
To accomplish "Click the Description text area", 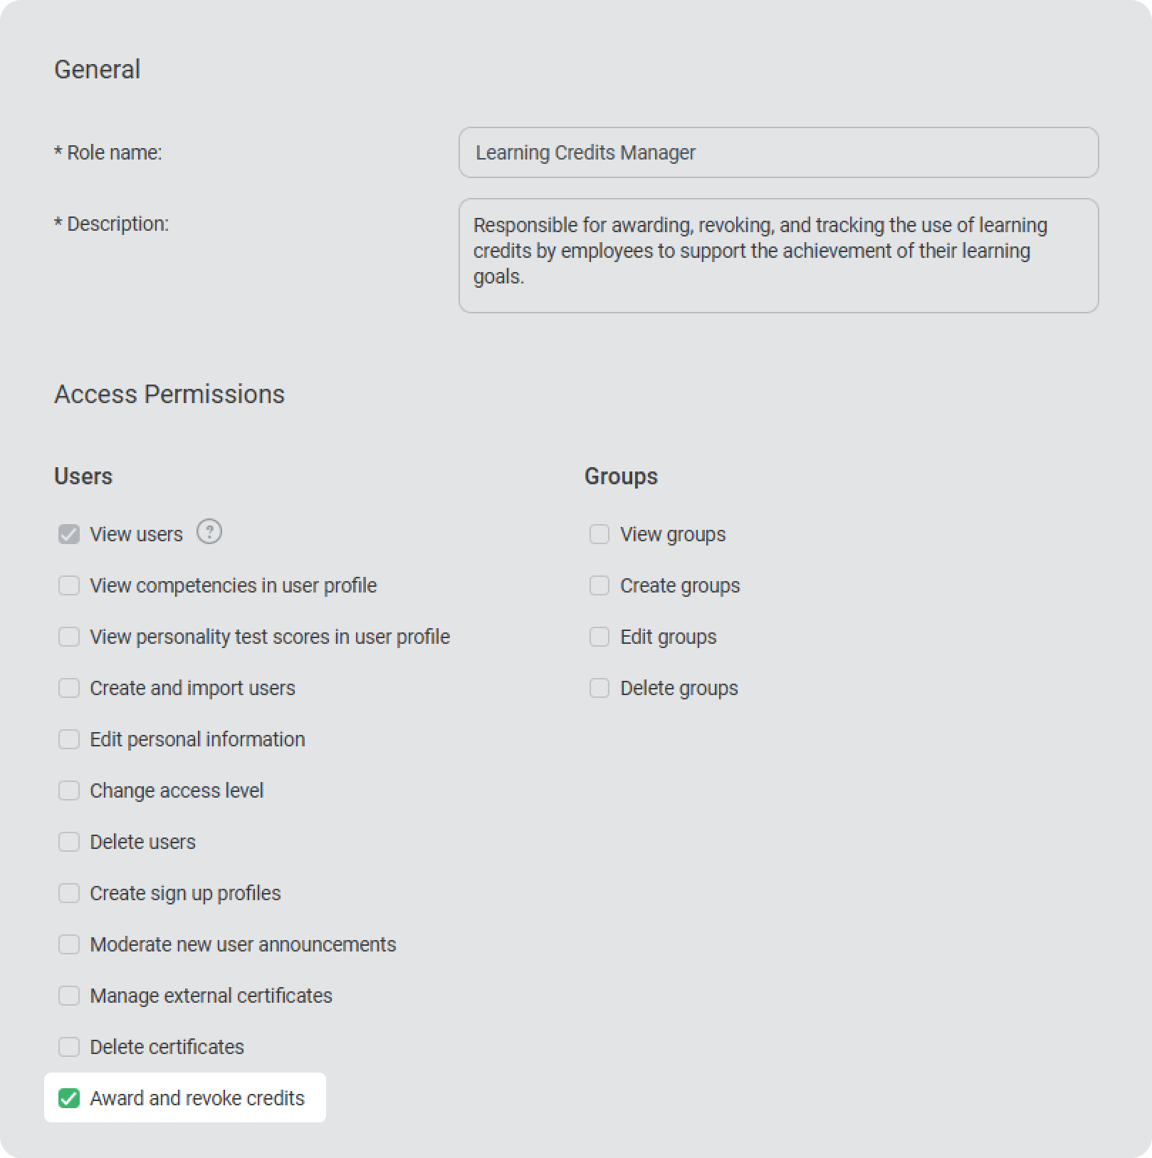I will tap(778, 255).
